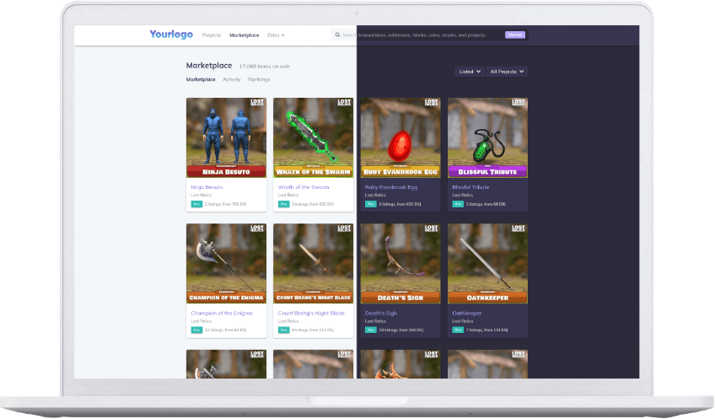This screenshot has width=715, height=419.
Task: Open the Projects nav item
Action: click(x=211, y=35)
